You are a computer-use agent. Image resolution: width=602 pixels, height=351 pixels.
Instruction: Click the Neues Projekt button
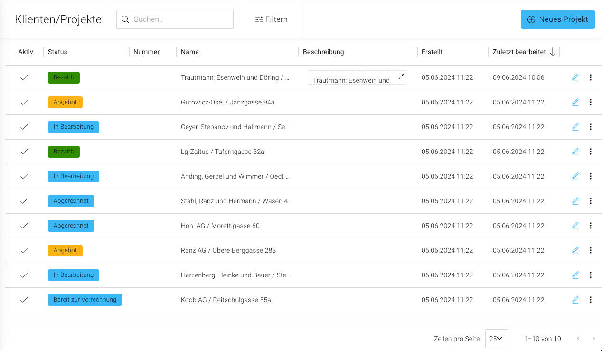(557, 19)
